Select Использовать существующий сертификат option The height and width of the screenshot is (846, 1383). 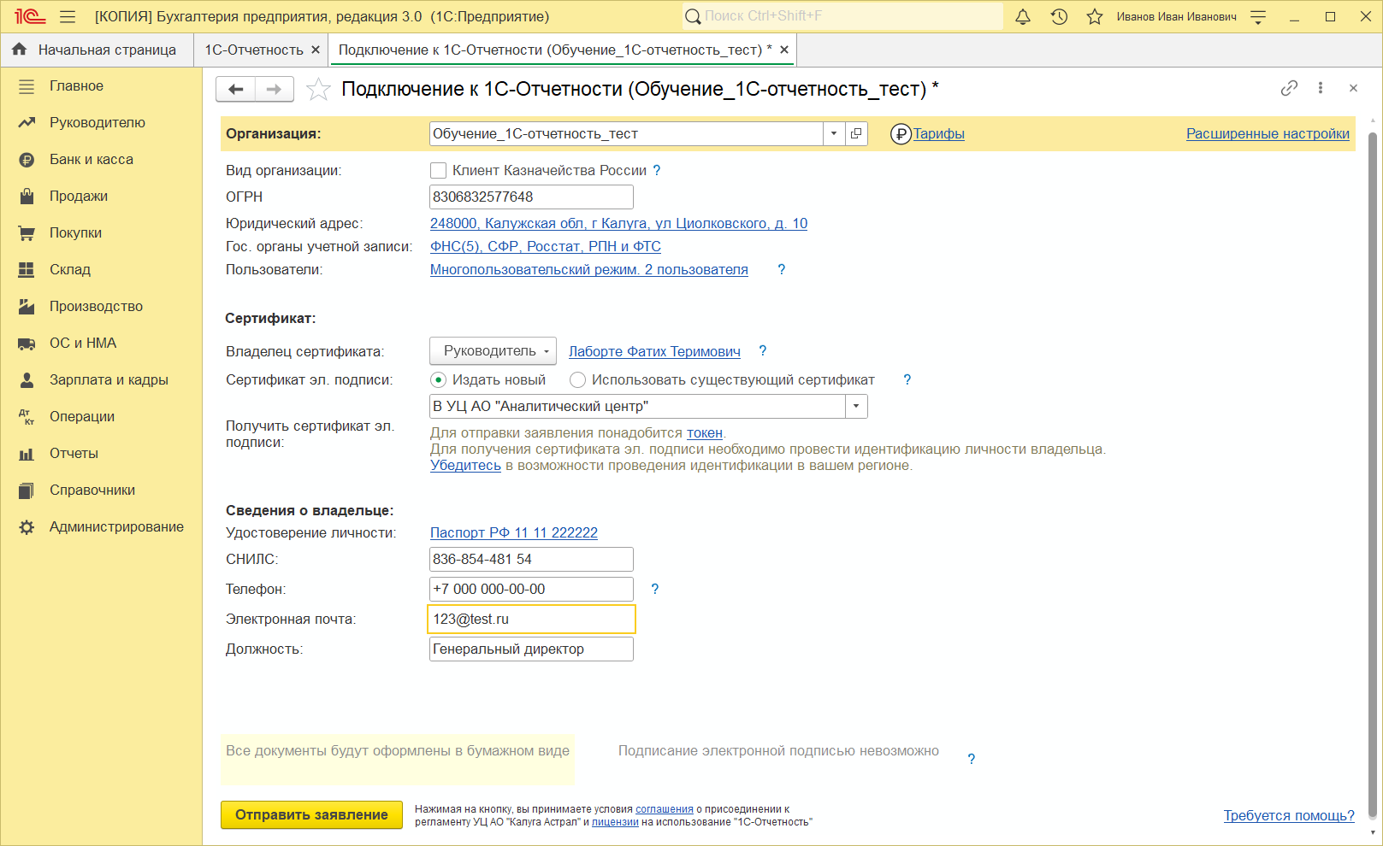tap(577, 379)
